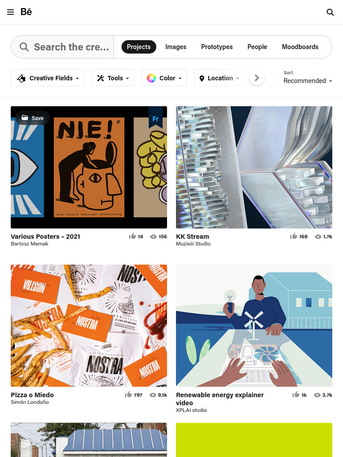Switch to the Images tab
343x457 pixels.
176,47
